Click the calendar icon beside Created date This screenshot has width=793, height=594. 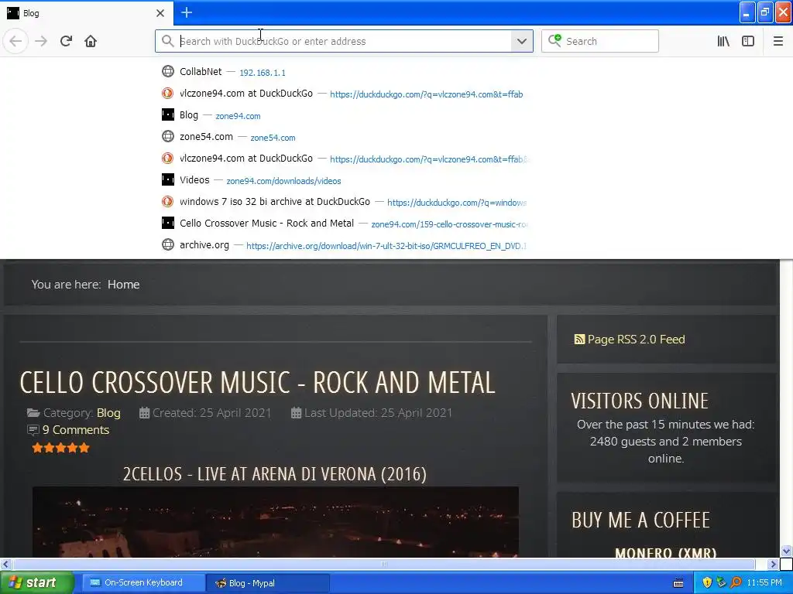click(x=144, y=413)
